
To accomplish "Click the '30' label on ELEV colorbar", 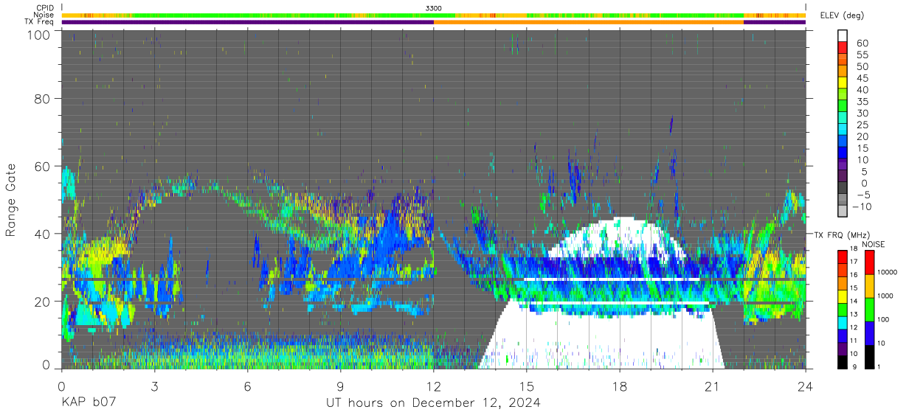I will (862, 113).
